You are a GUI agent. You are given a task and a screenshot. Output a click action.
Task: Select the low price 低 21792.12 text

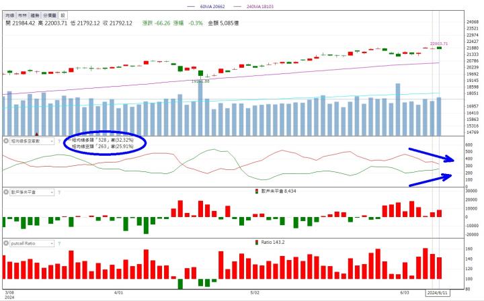tap(85, 23)
